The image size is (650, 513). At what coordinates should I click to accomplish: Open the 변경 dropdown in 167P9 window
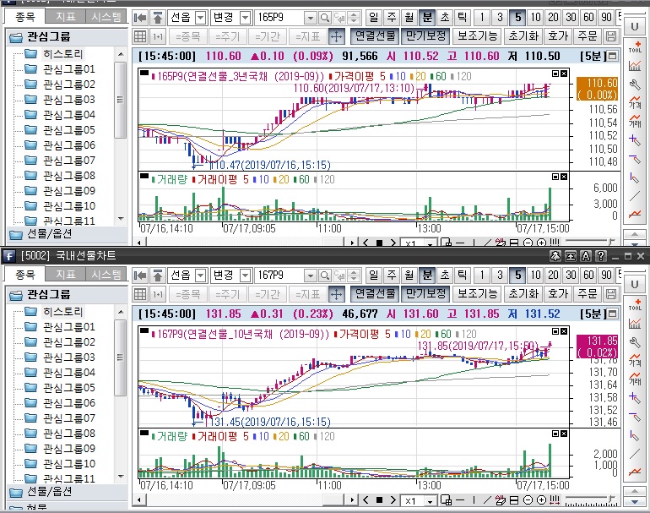(246, 276)
